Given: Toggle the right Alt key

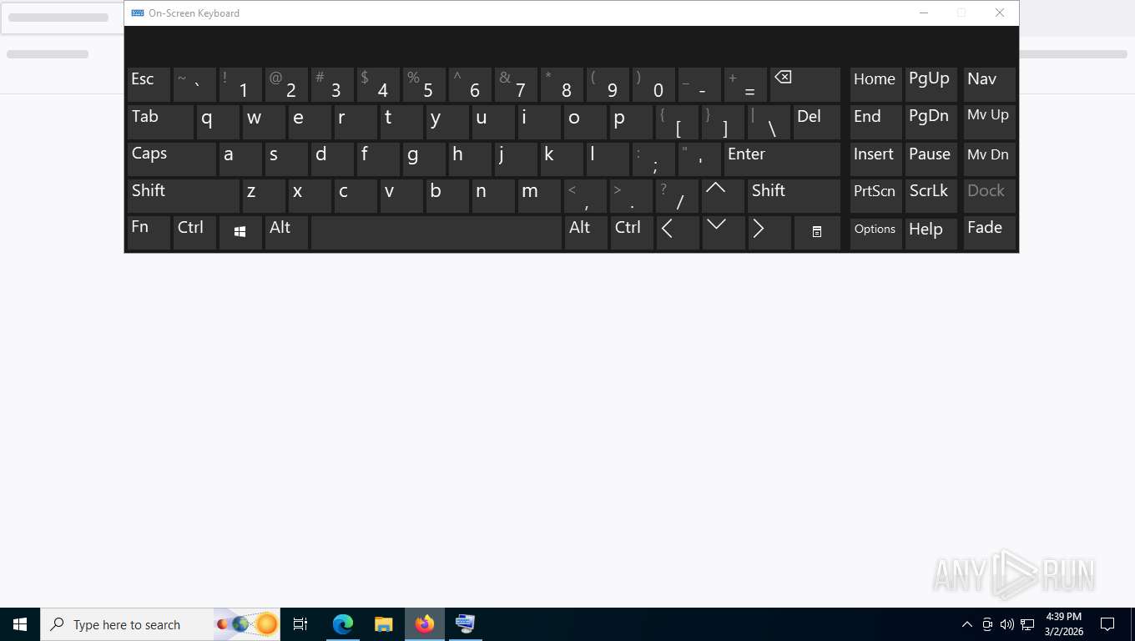Looking at the screenshot, I should point(586,232).
